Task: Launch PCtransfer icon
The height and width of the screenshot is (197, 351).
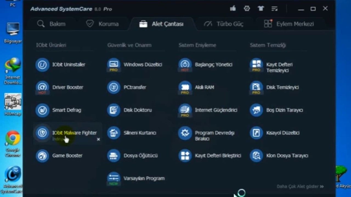Action: pos(114,88)
